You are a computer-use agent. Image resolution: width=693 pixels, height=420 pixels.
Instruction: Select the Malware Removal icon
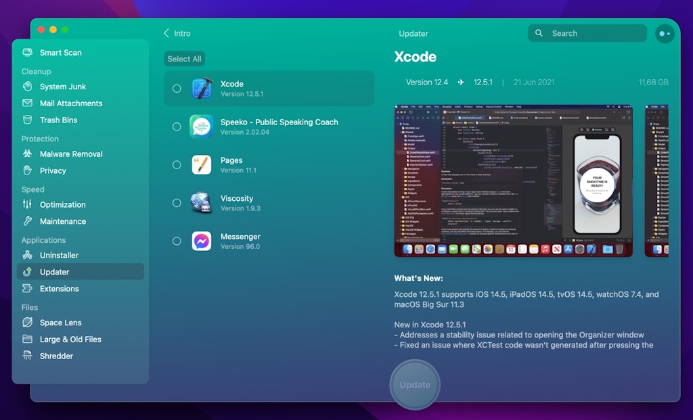(28, 154)
